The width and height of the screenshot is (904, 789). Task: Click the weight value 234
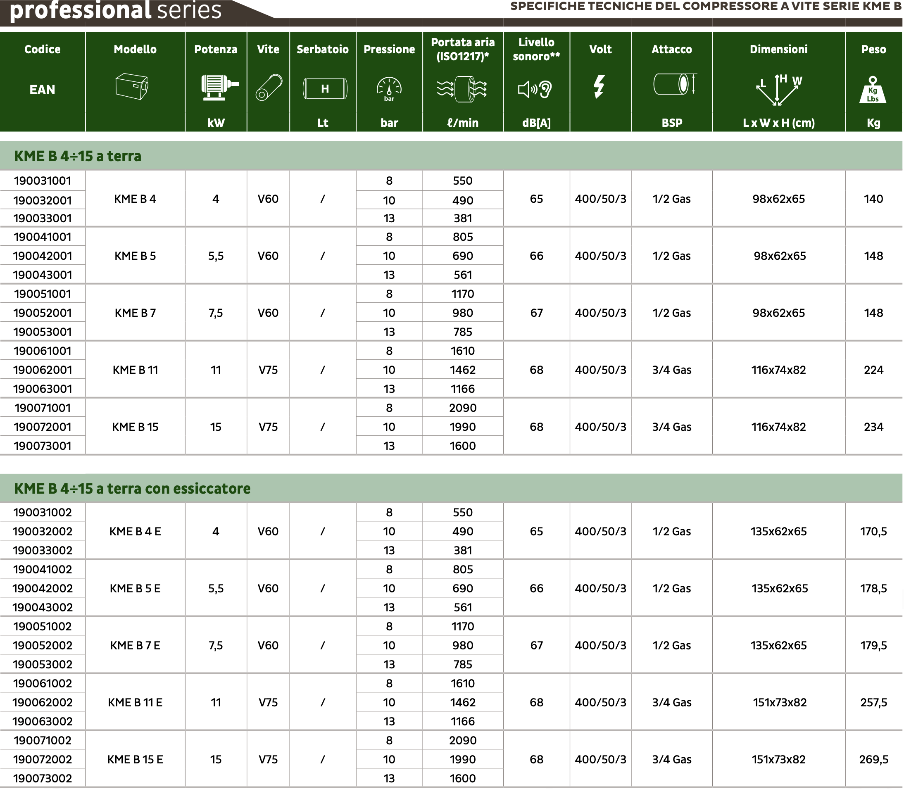coord(873,427)
